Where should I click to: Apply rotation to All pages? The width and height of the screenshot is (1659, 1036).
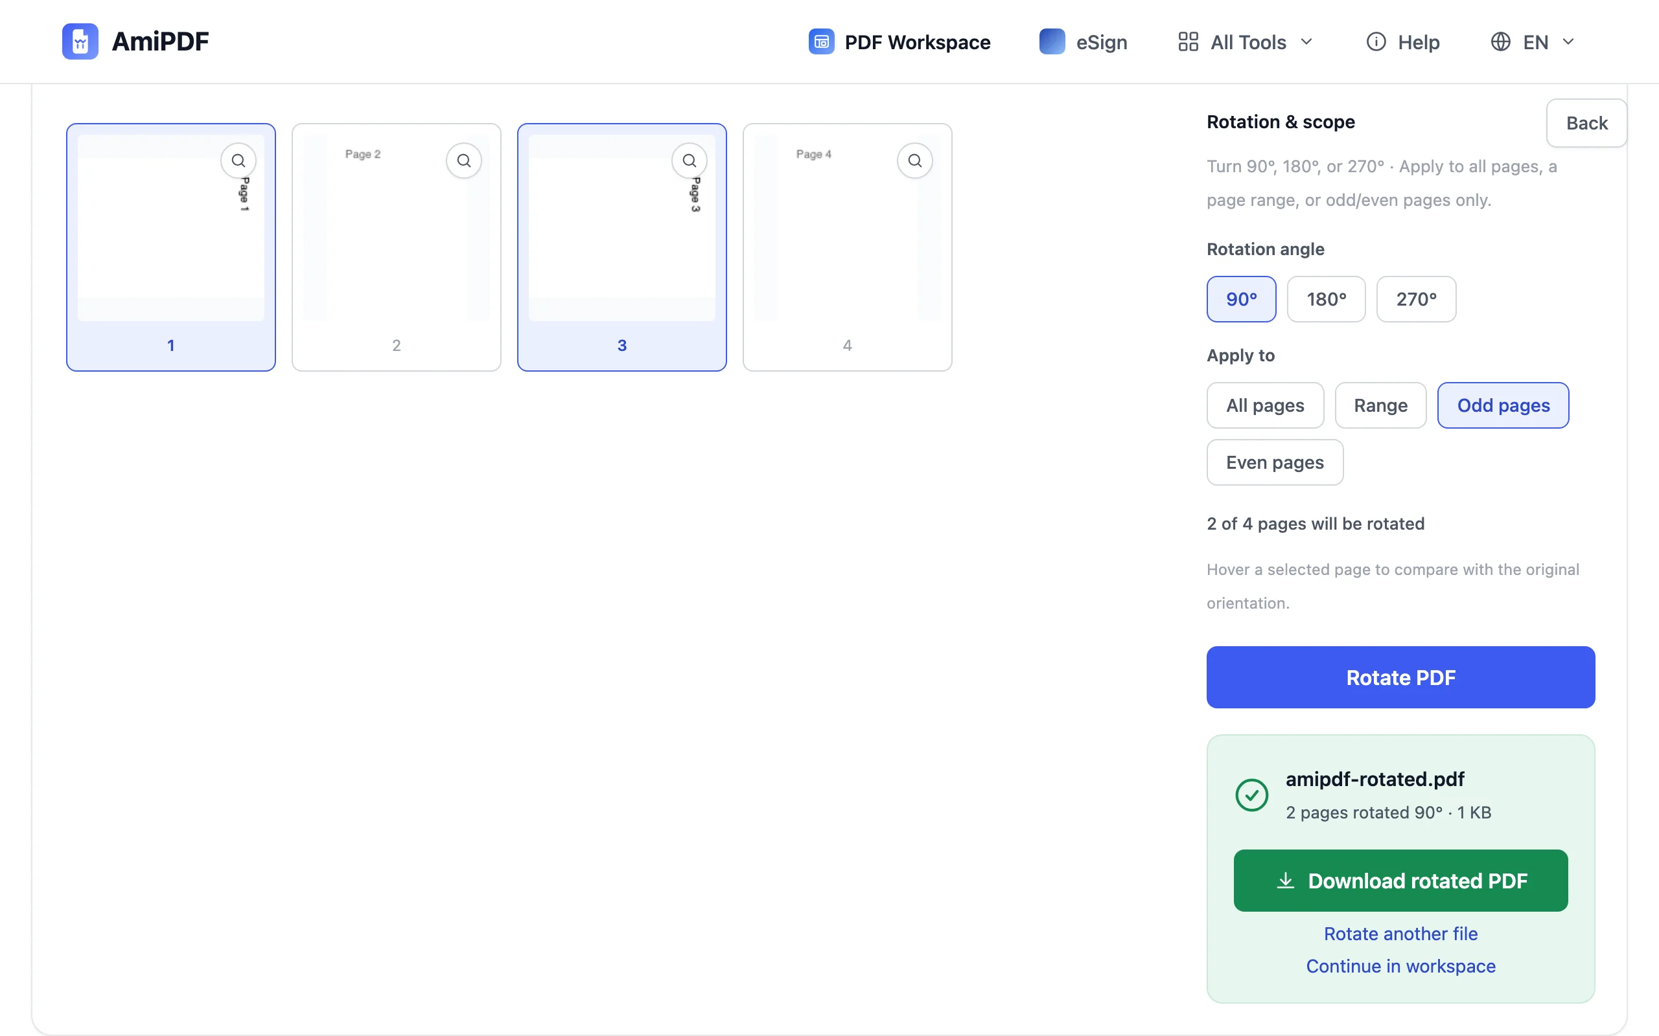tap(1266, 405)
